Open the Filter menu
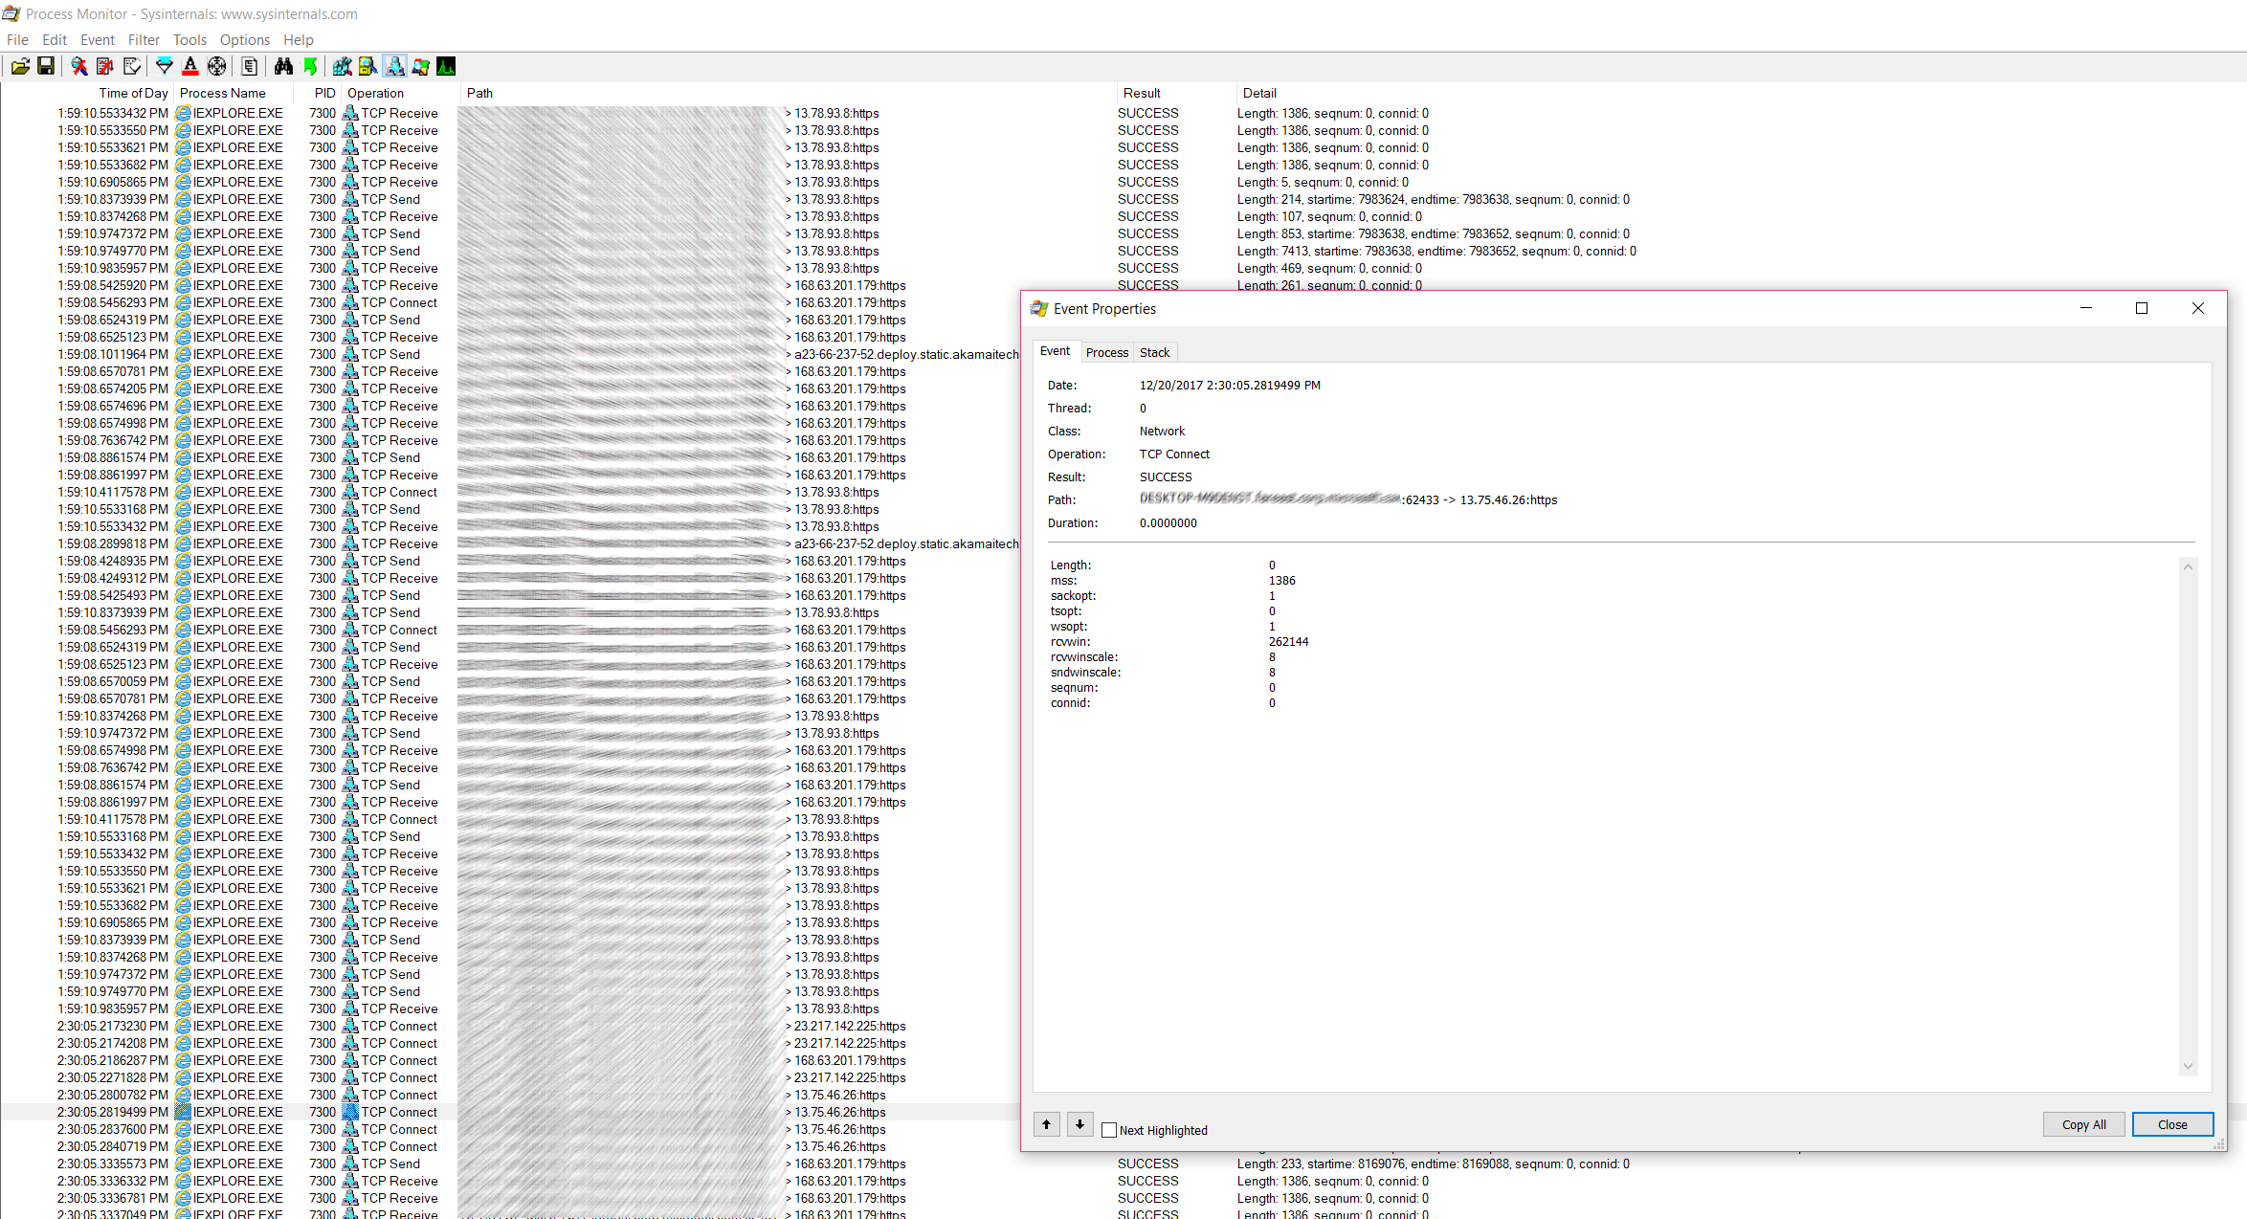 click(x=144, y=39)
